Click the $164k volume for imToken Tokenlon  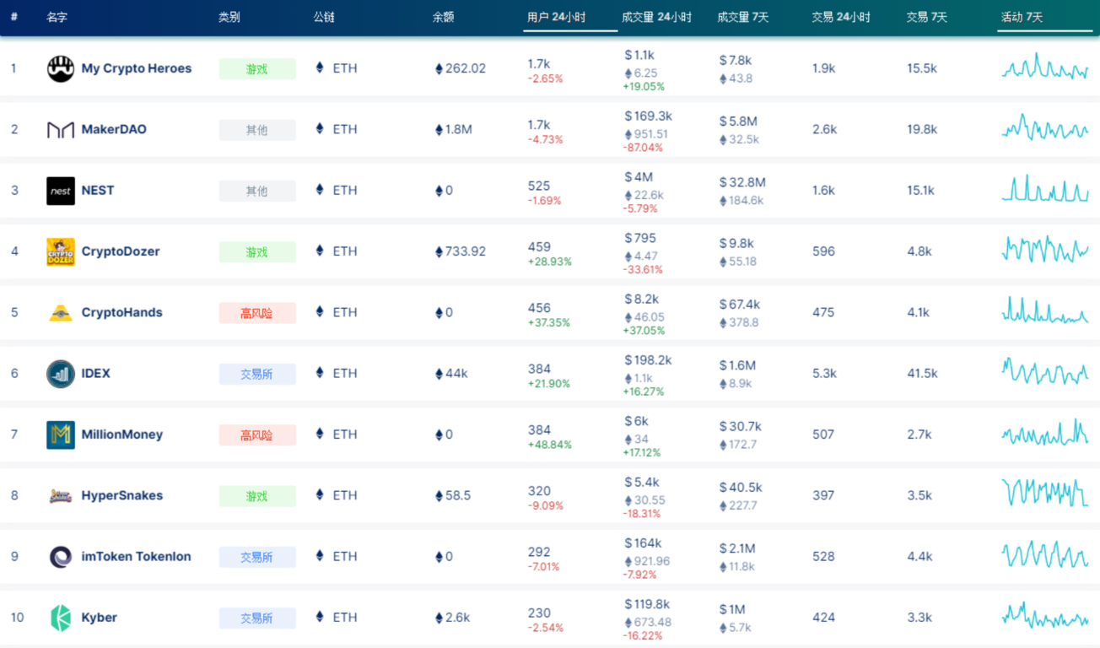pyautogui.click(x=643, y=543)
